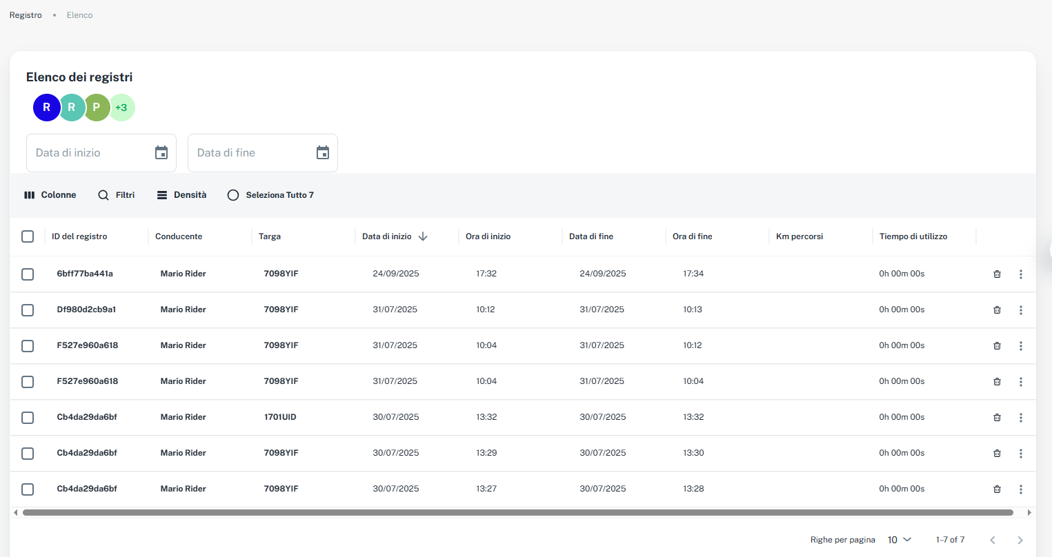
Task: Open the Filtri filter panel
Action: pyautogui.click(x=116, y=195)
